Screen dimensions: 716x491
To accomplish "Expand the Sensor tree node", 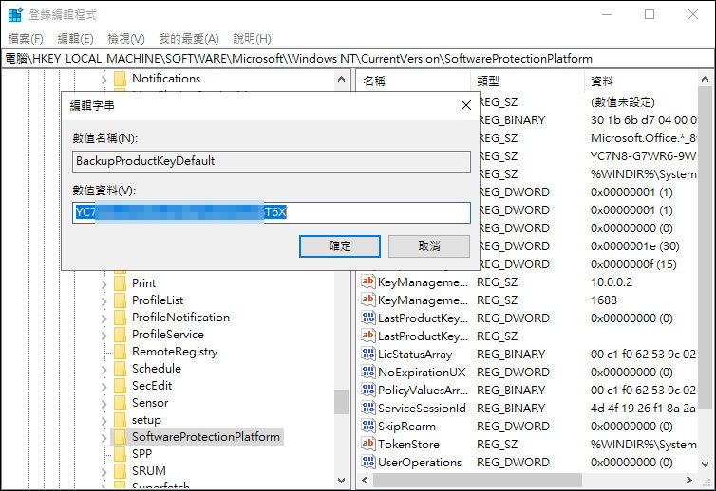I will pos(104,404).
